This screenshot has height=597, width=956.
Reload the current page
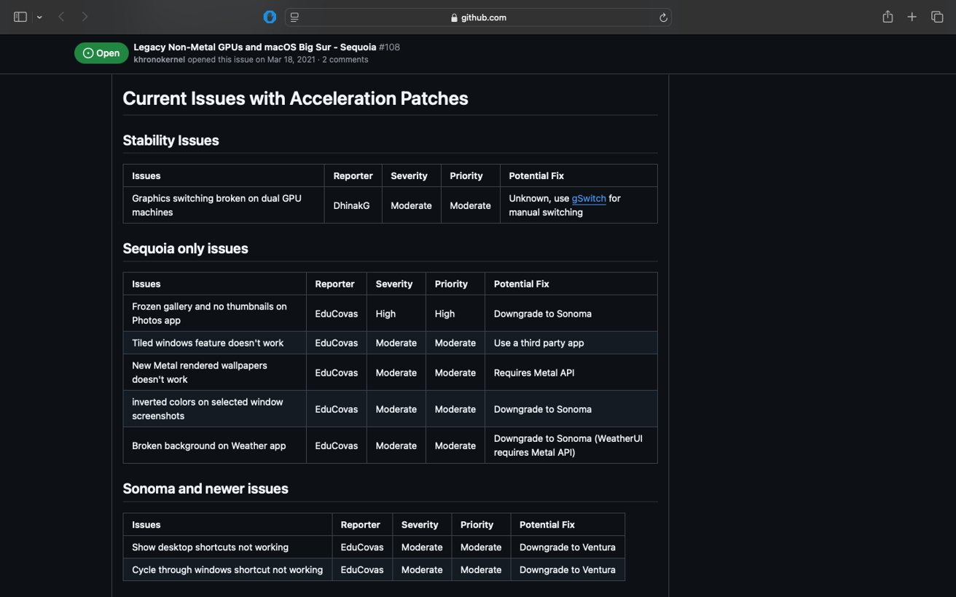(x=663, y=17)
